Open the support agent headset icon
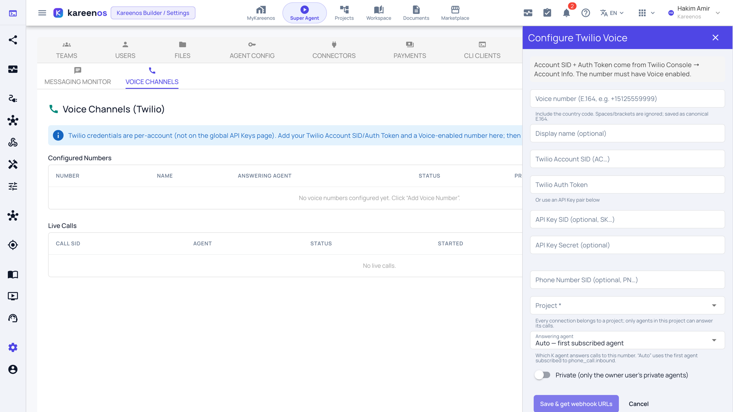Screen dimensions: 733x412 [13, 318]
